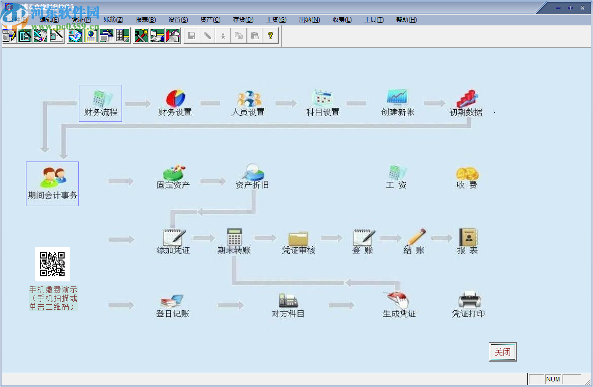This screenshot has width=593, height=387.
Task: Open the 存货(D) menu
Action: [x=243, y=20]
